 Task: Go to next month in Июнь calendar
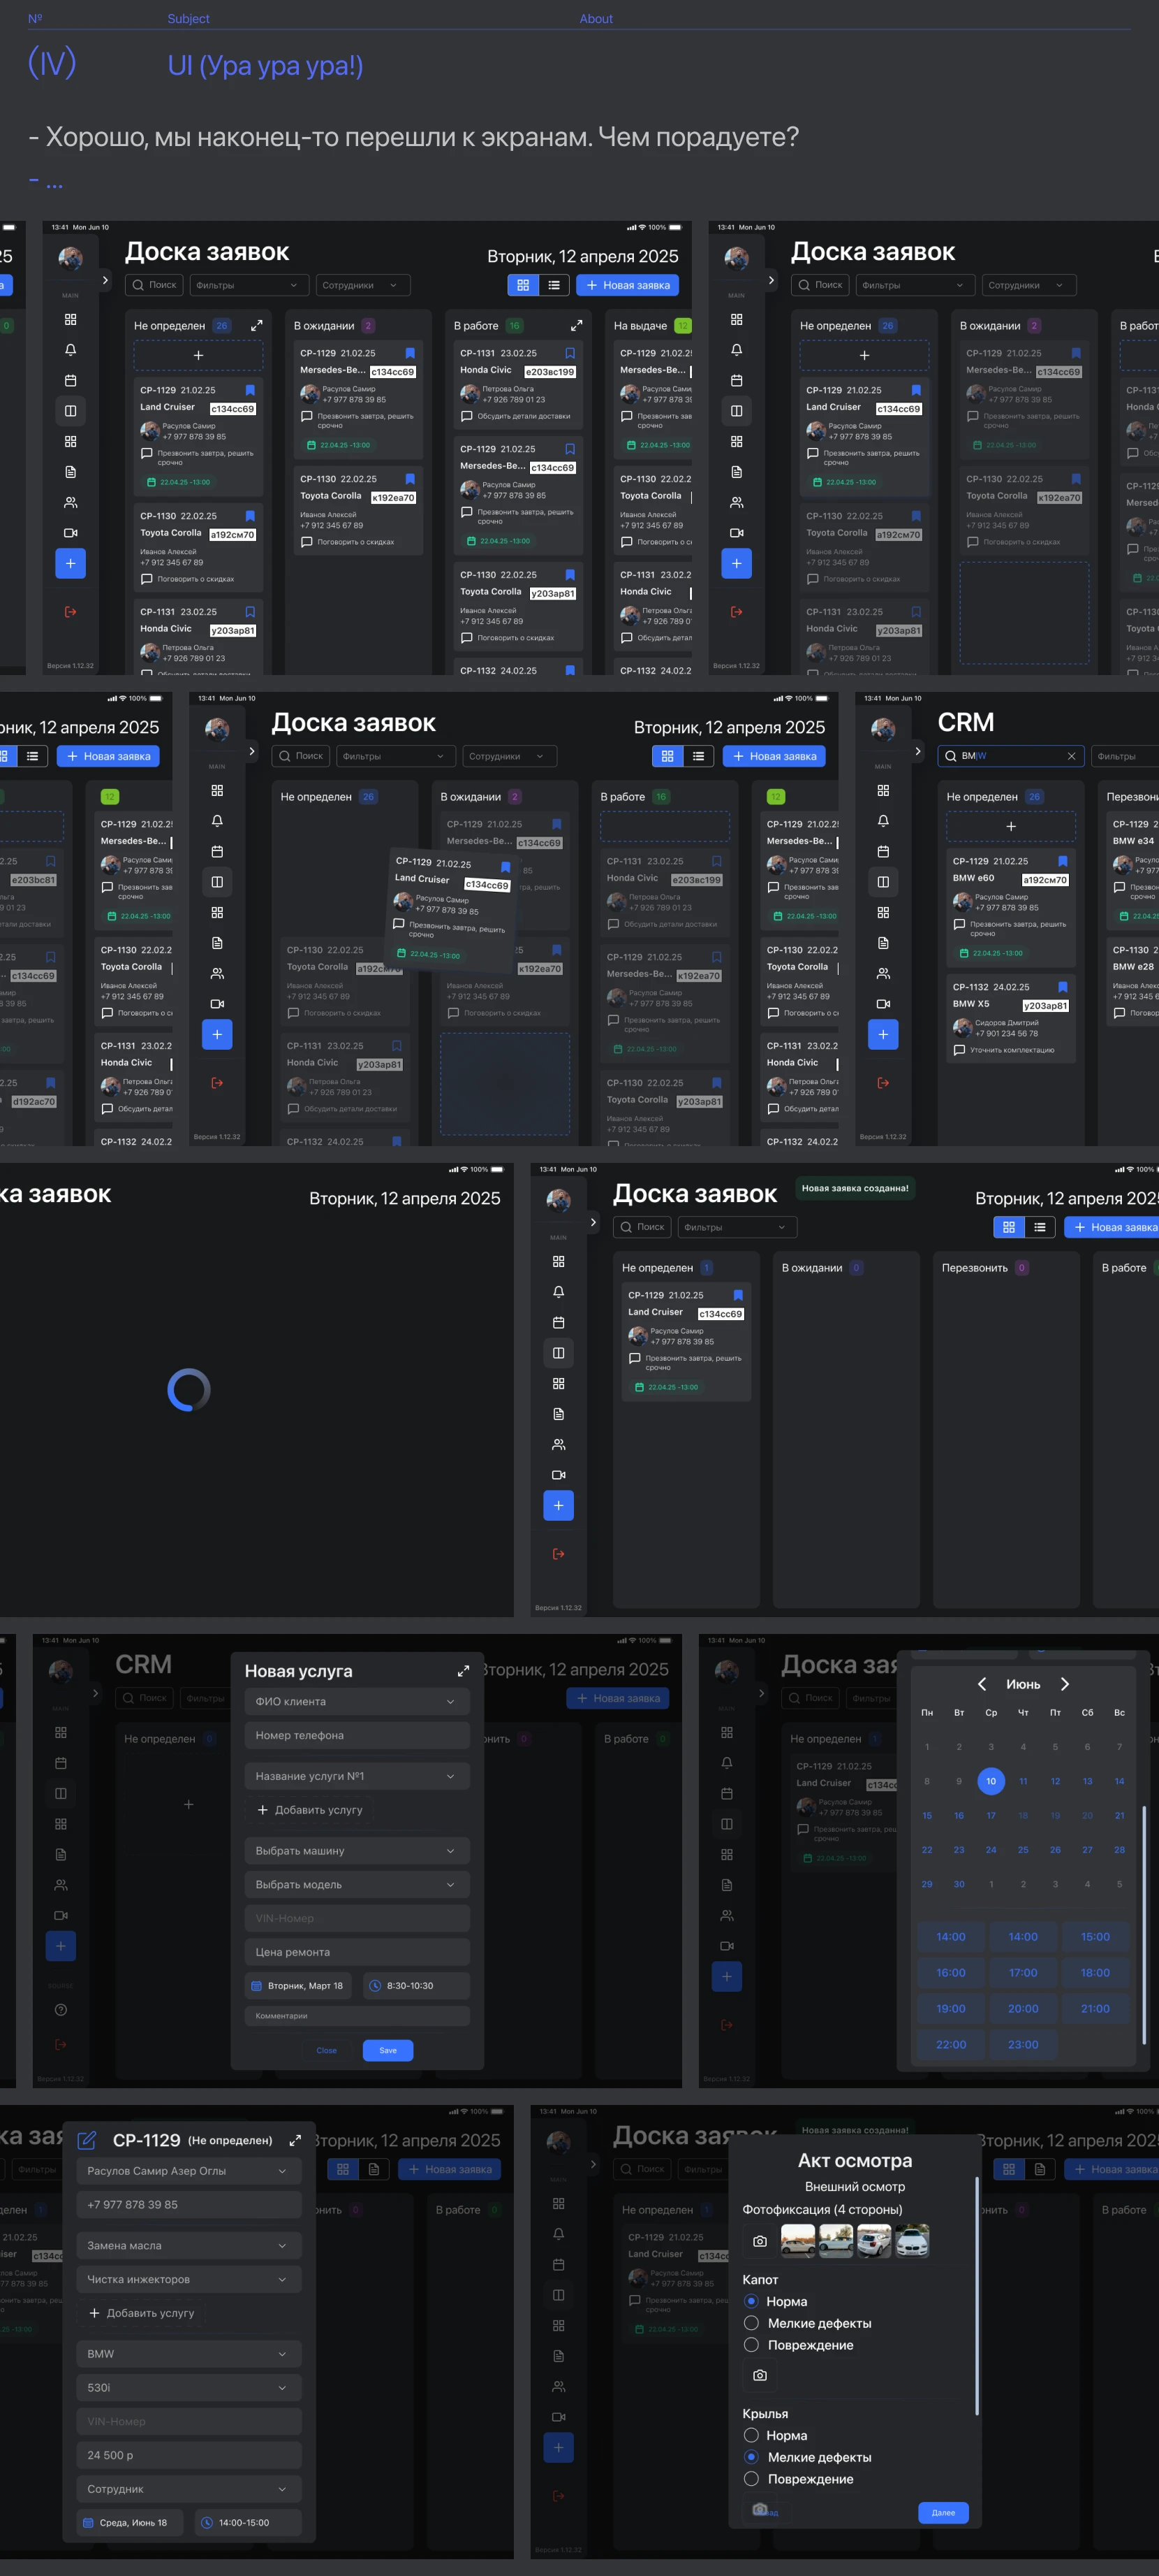click(x=1064, y=1684)
